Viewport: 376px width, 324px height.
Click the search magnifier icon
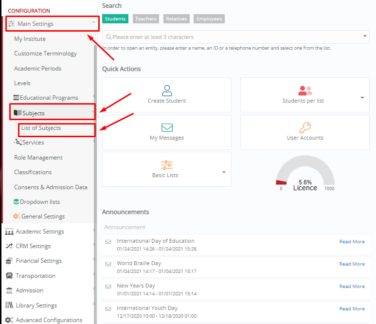click(x=108, y=37)
